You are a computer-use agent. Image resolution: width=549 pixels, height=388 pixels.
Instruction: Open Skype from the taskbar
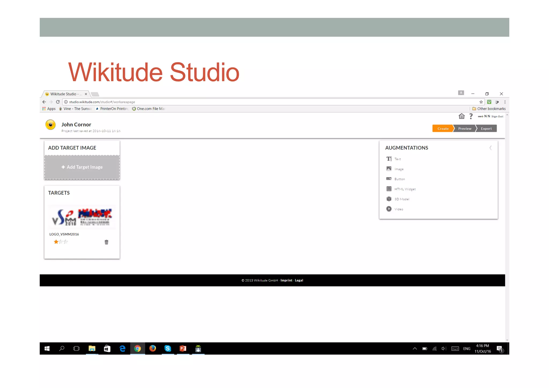tap(168, 348)
